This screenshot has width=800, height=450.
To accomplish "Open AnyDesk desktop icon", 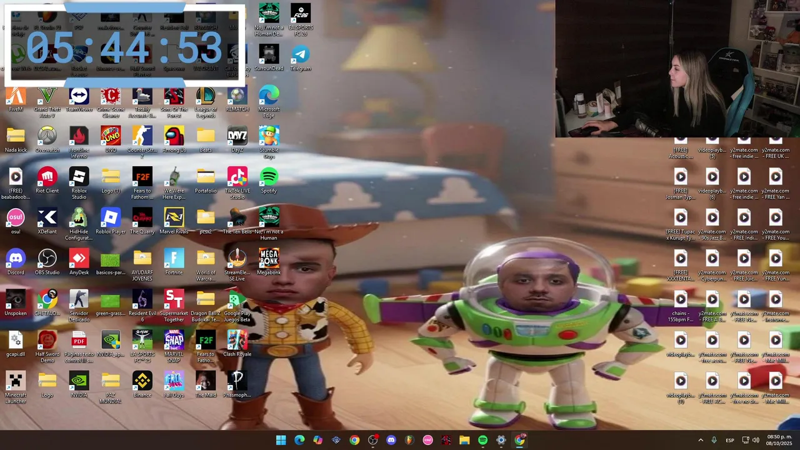I will point(79,262).
